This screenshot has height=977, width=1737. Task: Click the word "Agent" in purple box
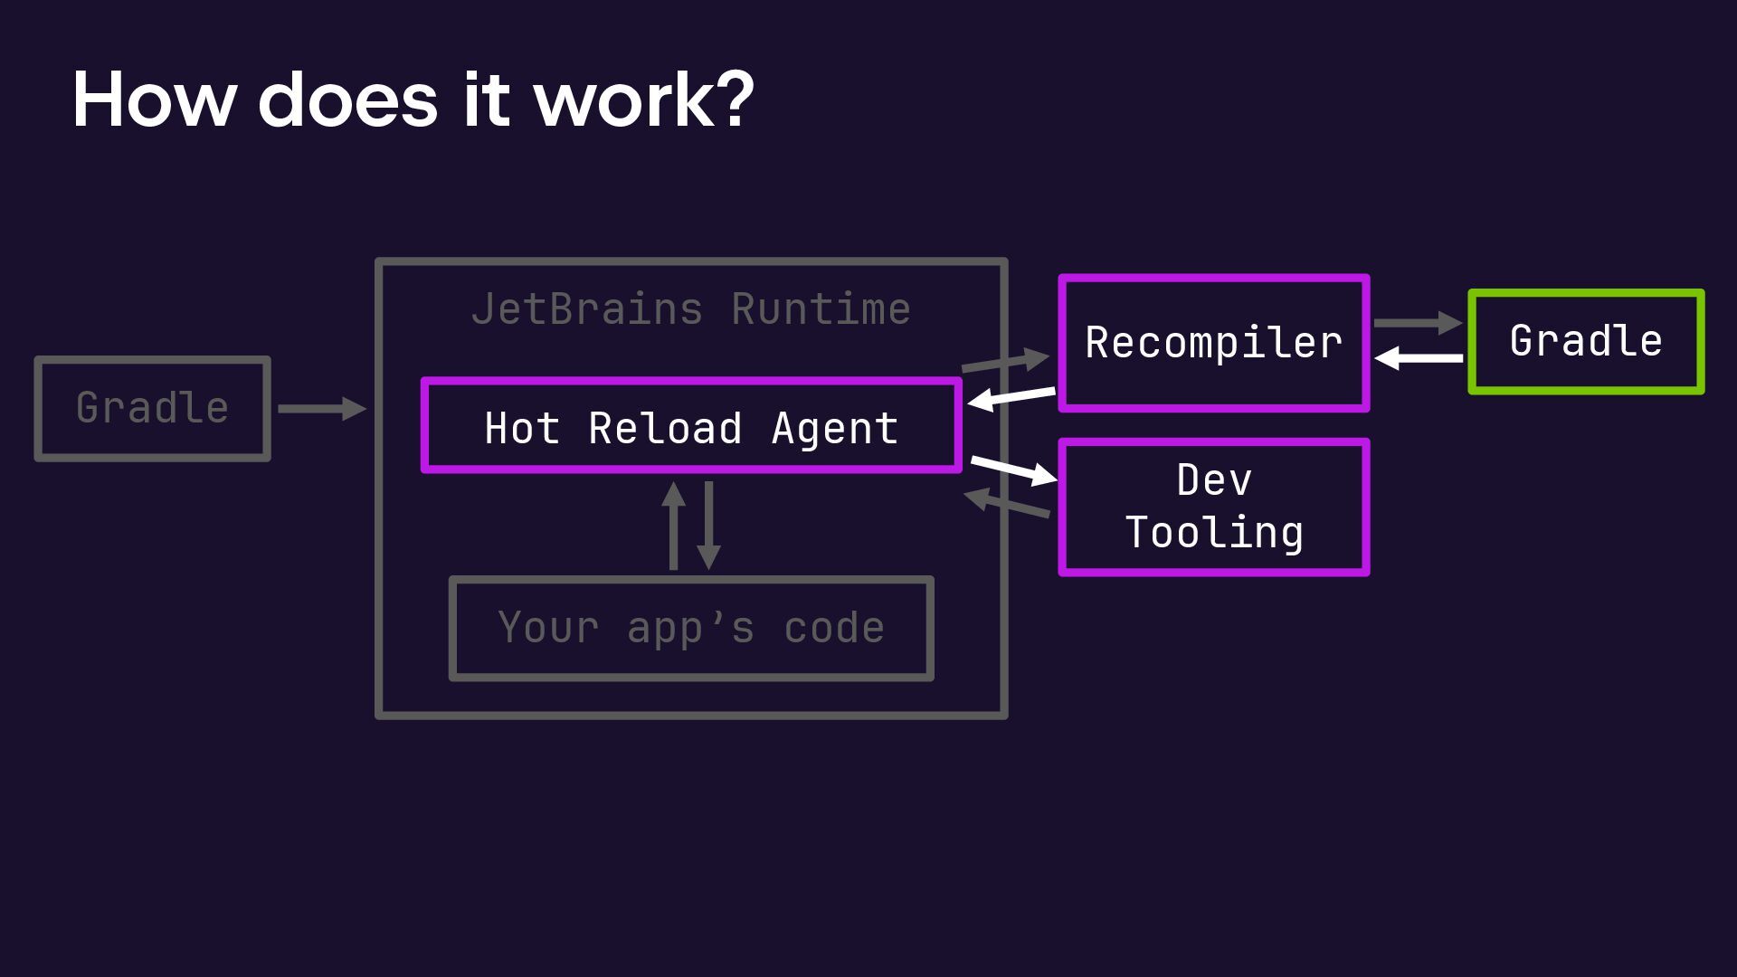(x=834, y=428)
